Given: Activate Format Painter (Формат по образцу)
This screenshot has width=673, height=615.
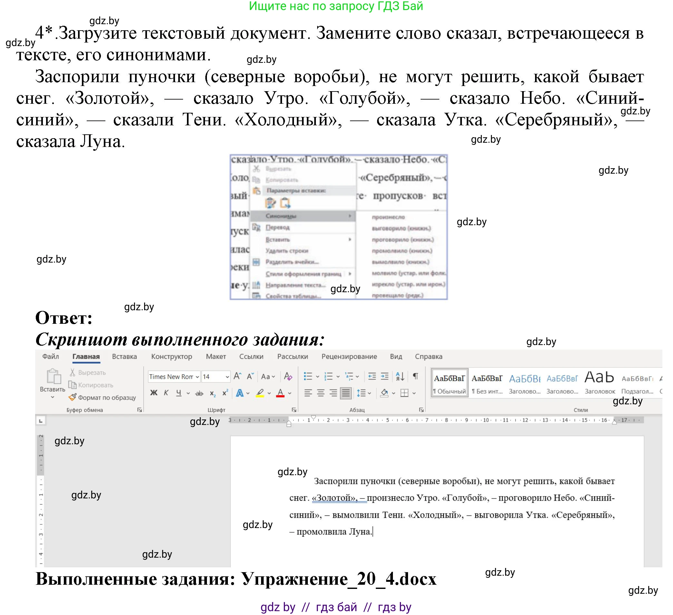Looking at the screenshot, I should (102, 398).
